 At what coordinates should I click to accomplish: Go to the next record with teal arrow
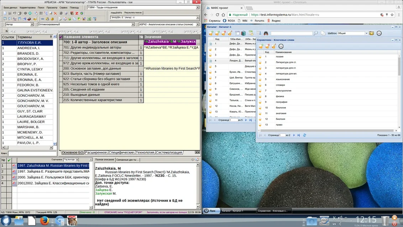(30, 13)
